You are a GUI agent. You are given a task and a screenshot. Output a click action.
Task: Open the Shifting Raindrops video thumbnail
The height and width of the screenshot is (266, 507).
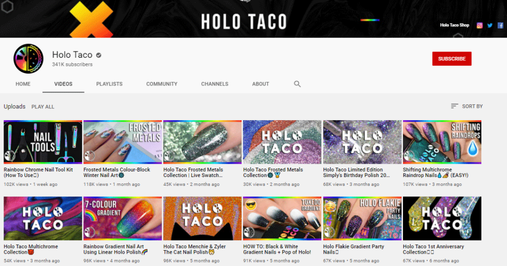tap(442, 142)
